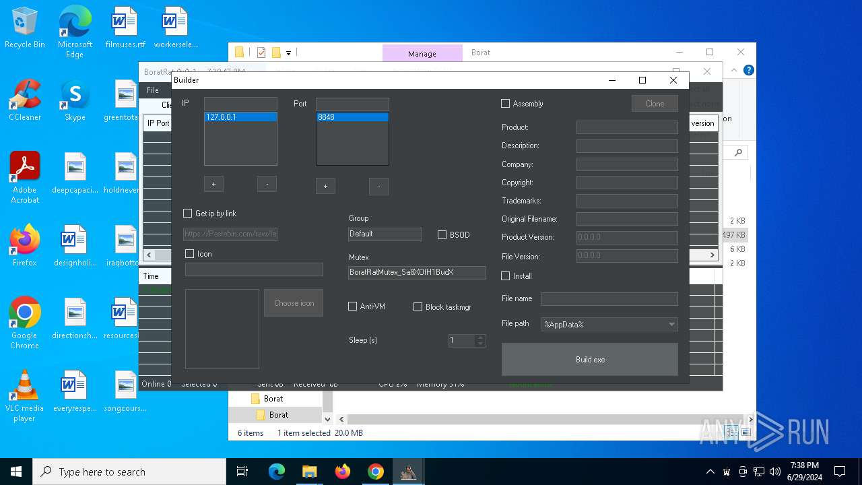Screen dimensions: 862x485
Task: Open Firefox desktop shortcut
Action: point(25,246)
